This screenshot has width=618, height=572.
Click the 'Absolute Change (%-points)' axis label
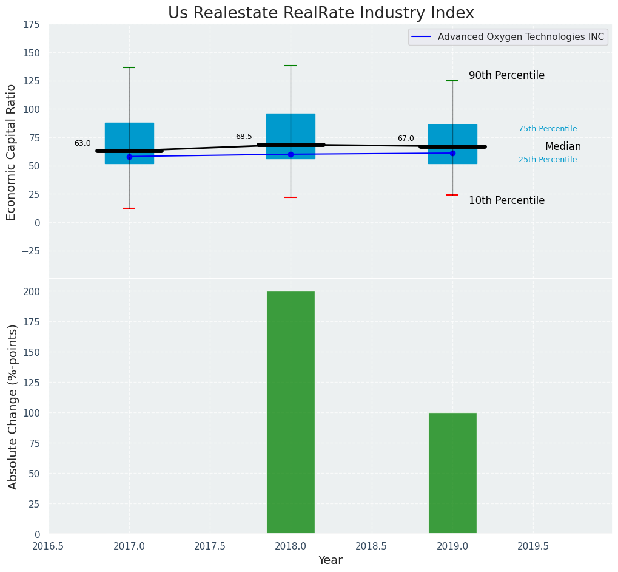tap(13, 406)
